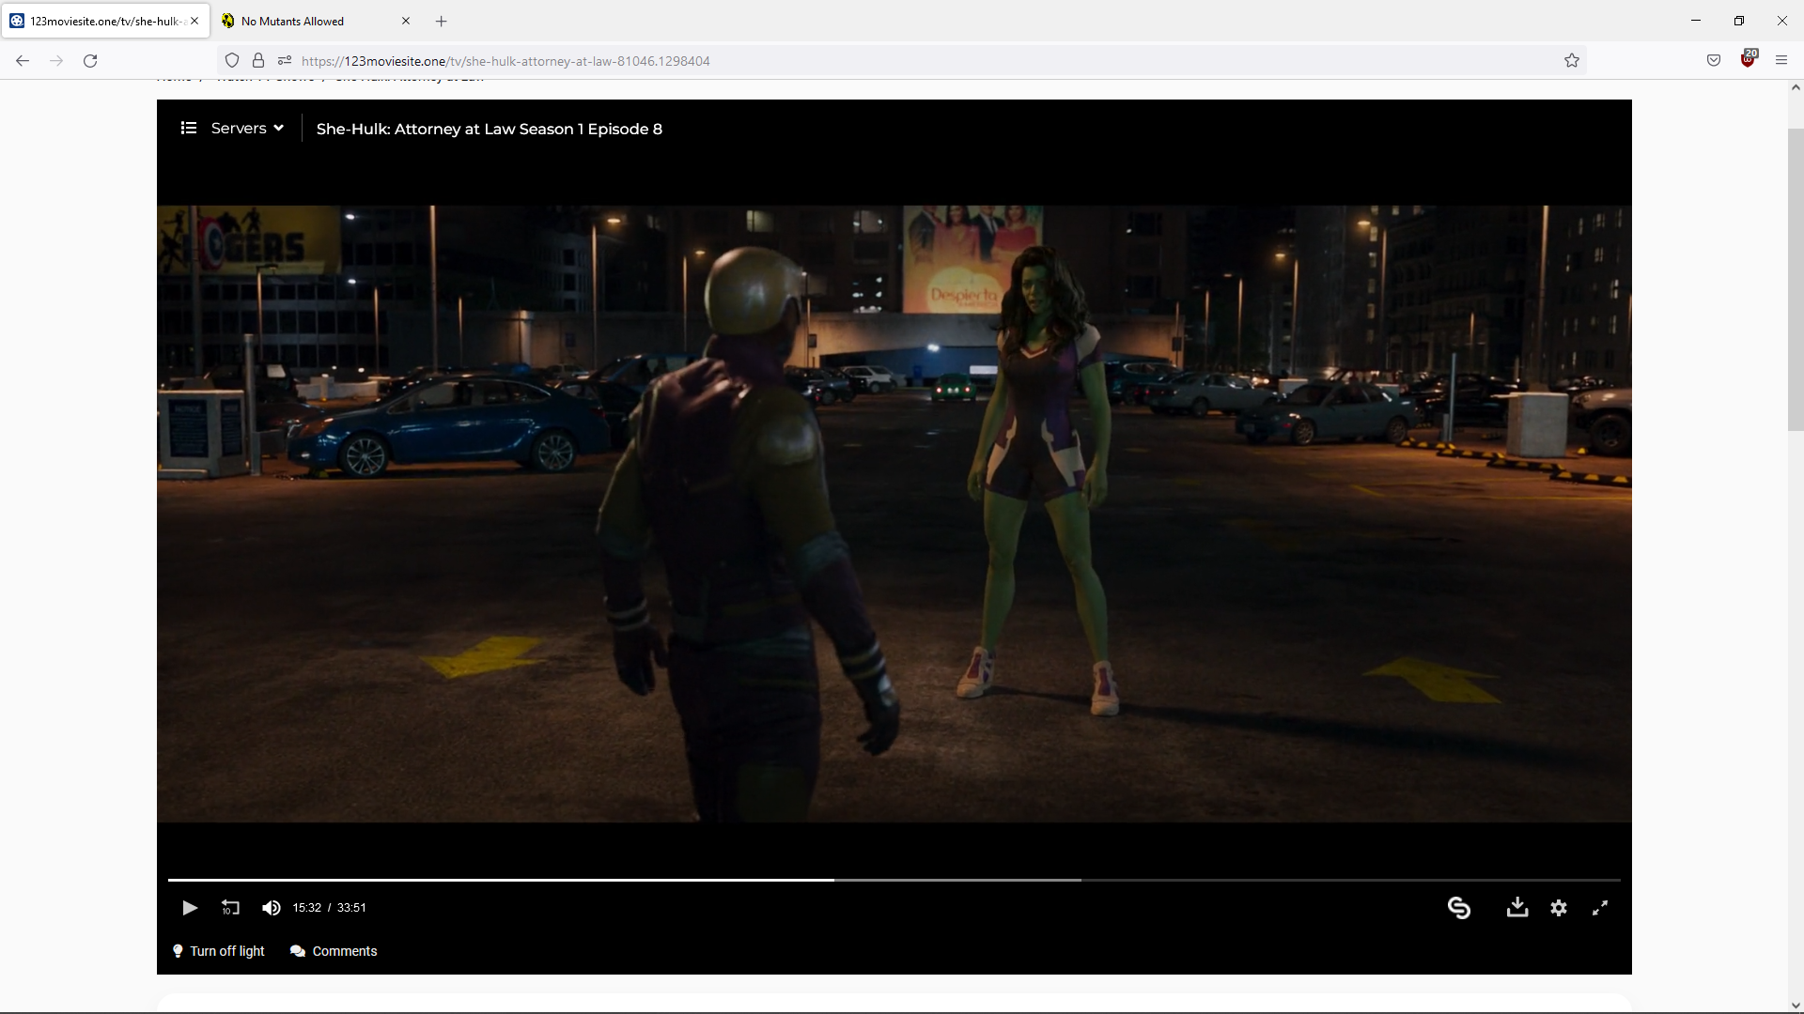Click the servers list icon
The height and width of the screenshot is (1014, 1804).
coord(189,128)
